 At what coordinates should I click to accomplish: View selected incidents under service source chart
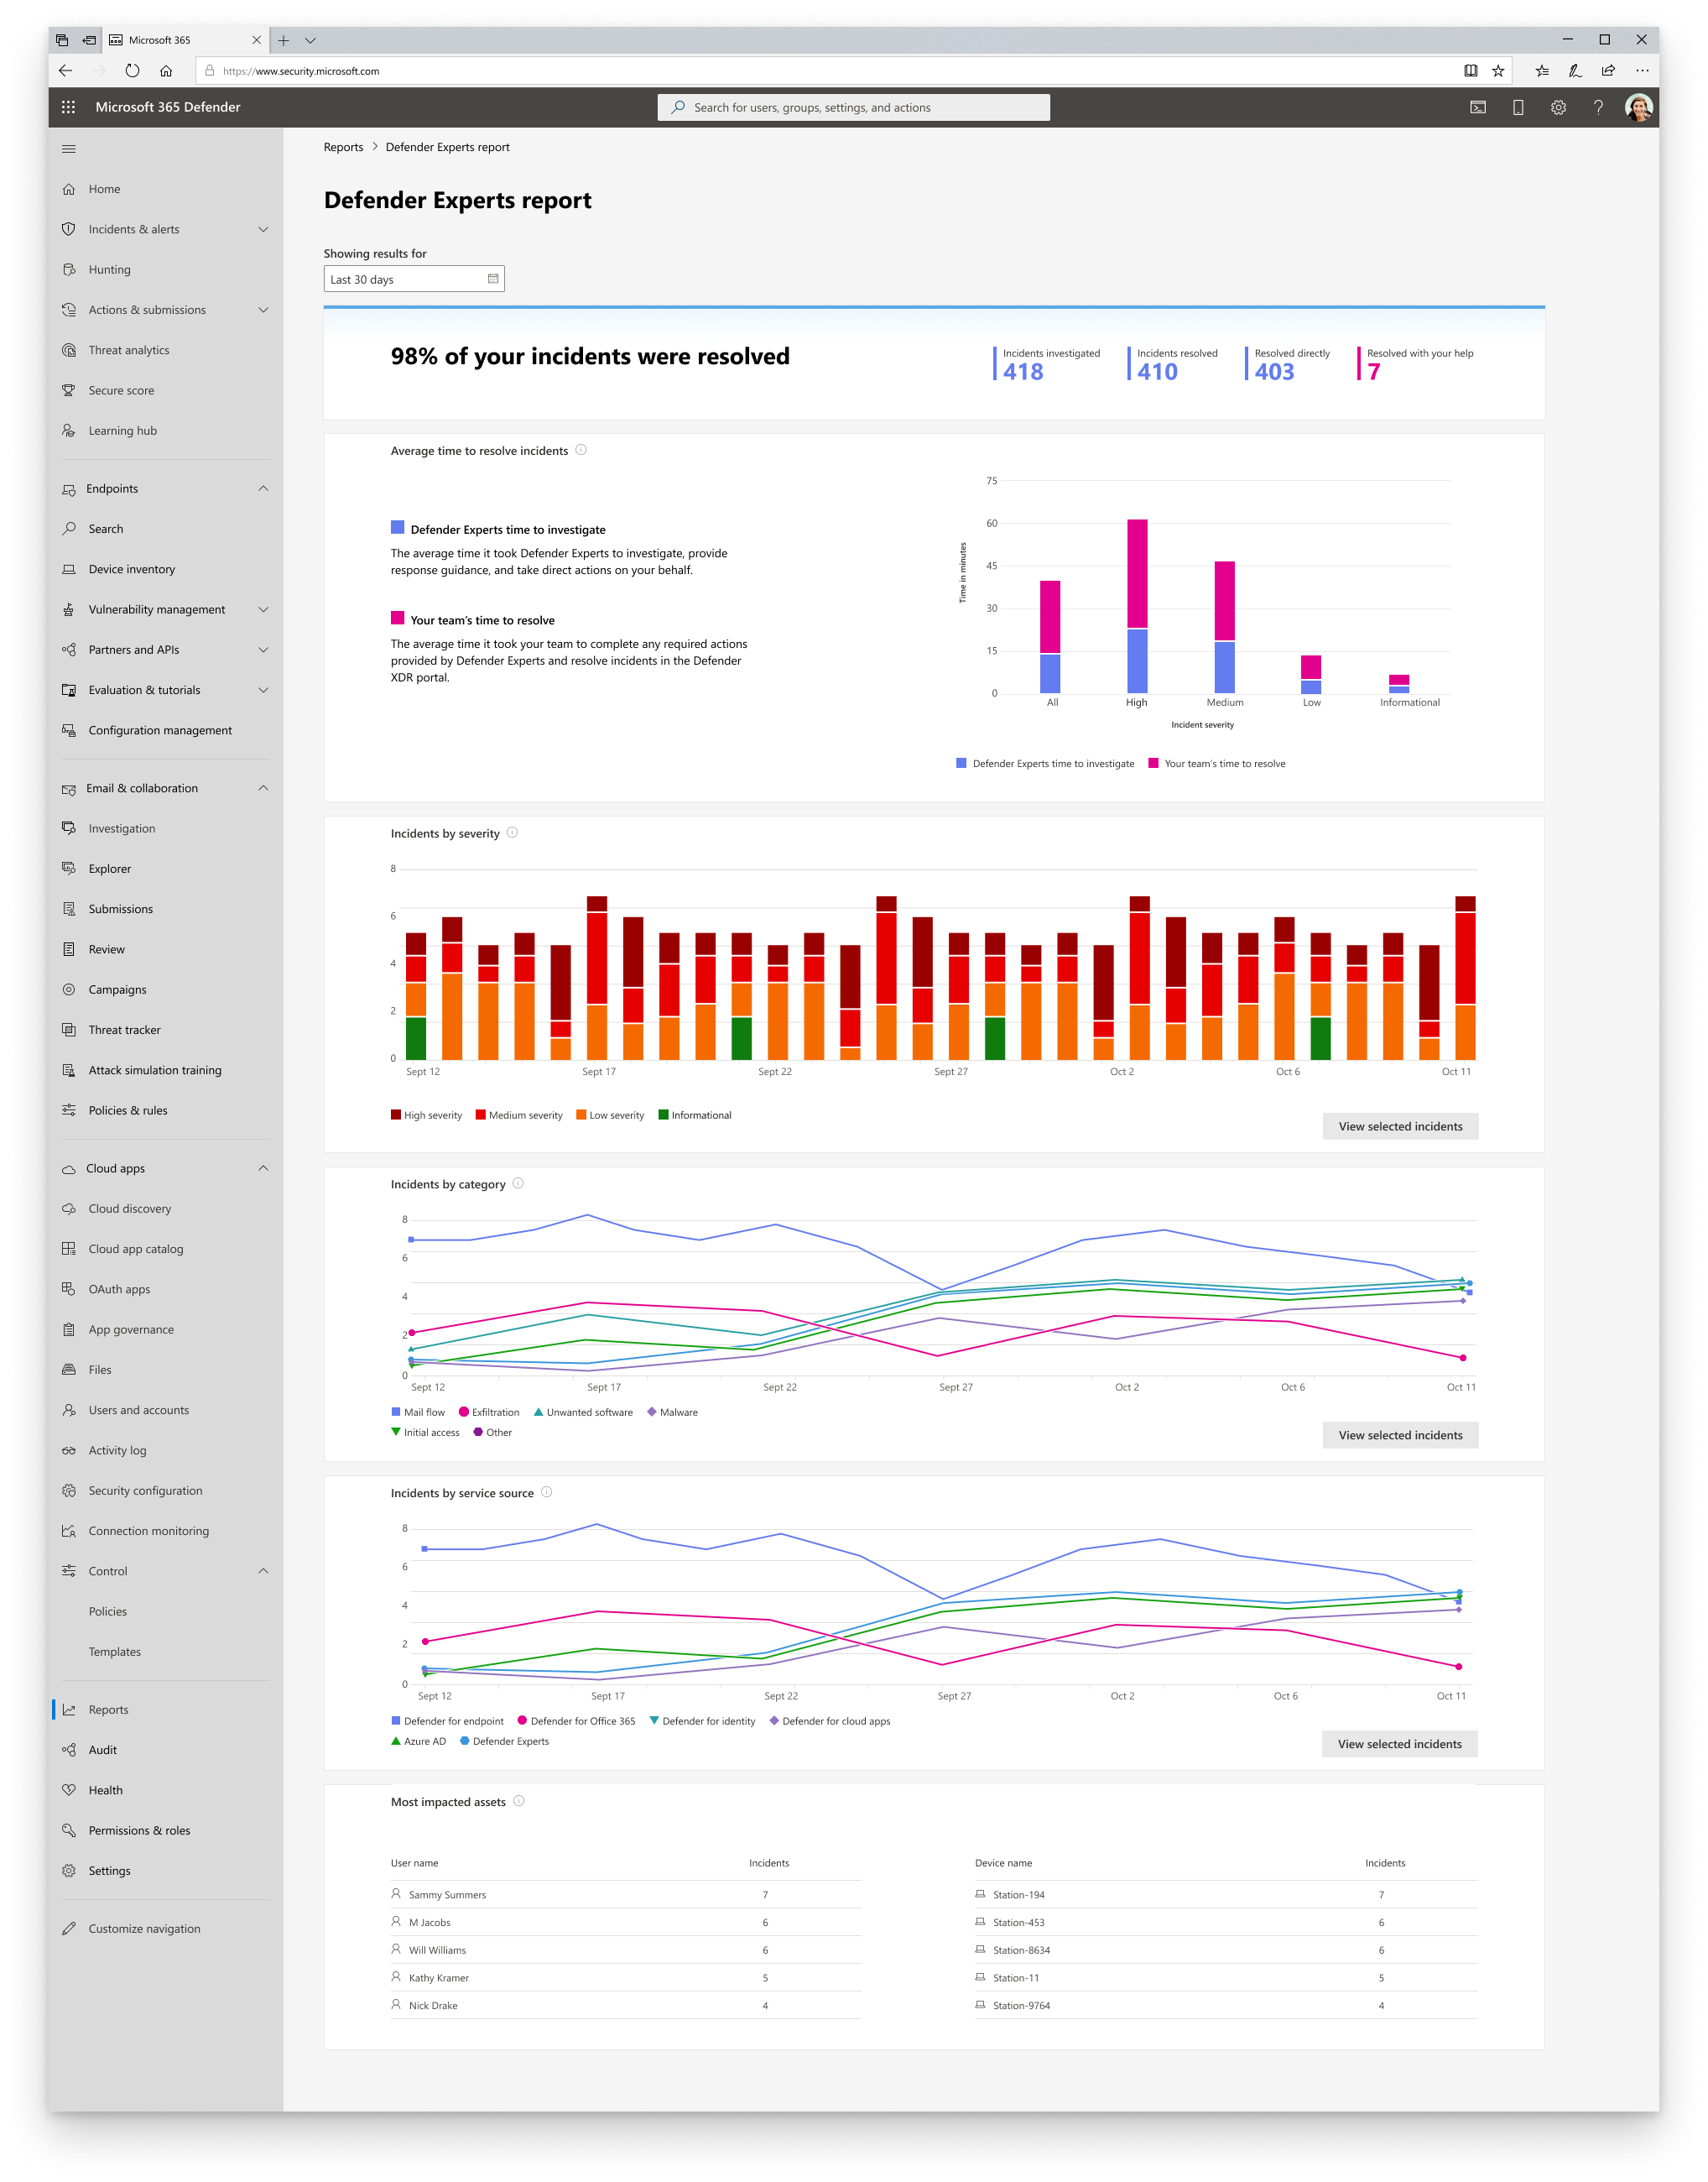[x=1399, y=1744]
